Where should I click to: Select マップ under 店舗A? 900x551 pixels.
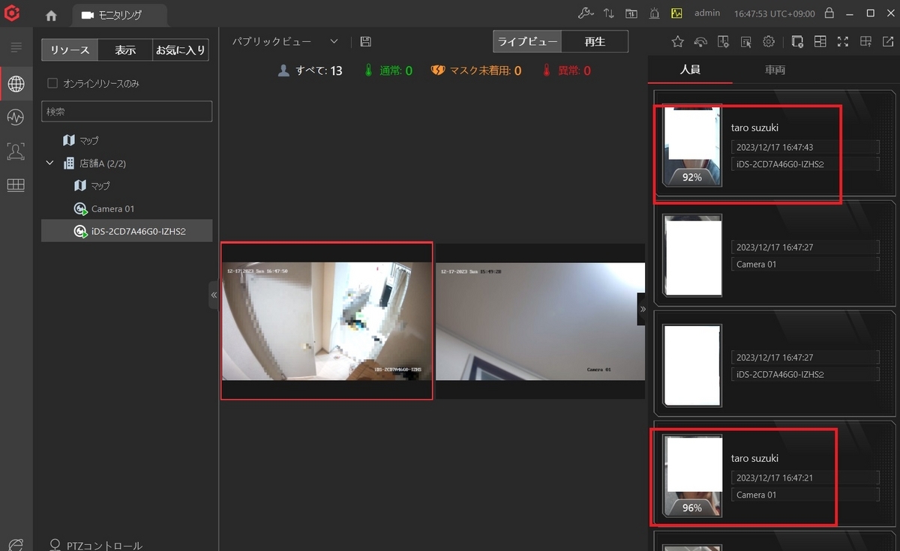coord(92,185)
